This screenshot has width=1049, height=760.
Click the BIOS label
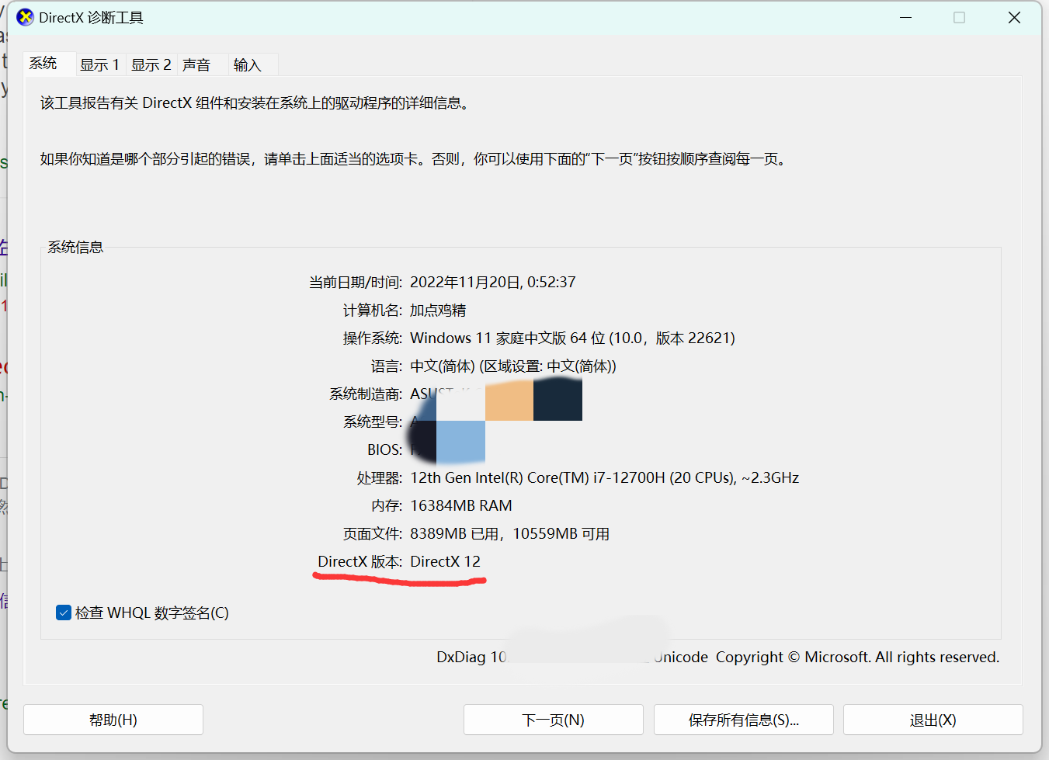(x=385, y=449)
